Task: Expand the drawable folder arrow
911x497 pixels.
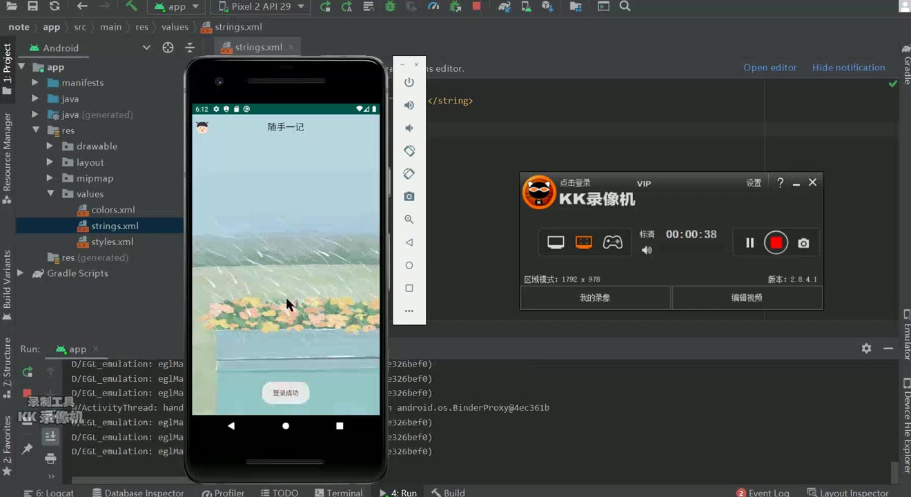Action: point(50,146)
